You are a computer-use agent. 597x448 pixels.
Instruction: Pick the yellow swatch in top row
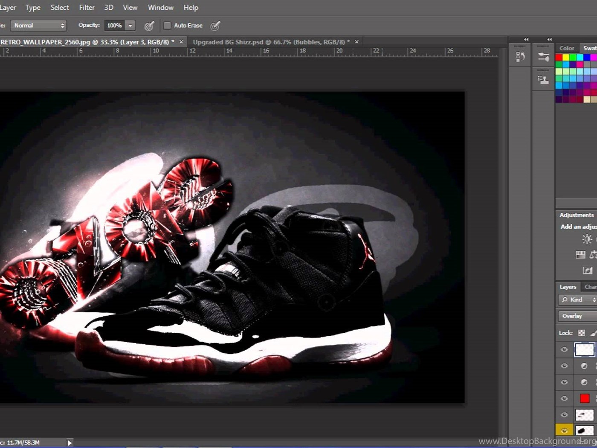pyautogui.click(x=566, y=58)
